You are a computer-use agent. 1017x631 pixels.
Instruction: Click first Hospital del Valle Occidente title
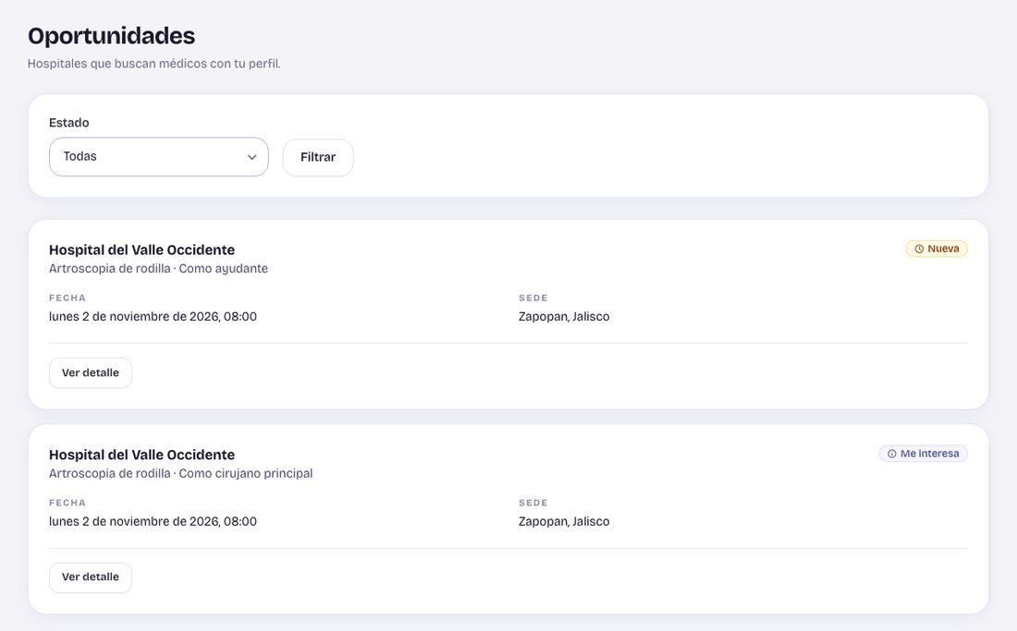point(142,250)
